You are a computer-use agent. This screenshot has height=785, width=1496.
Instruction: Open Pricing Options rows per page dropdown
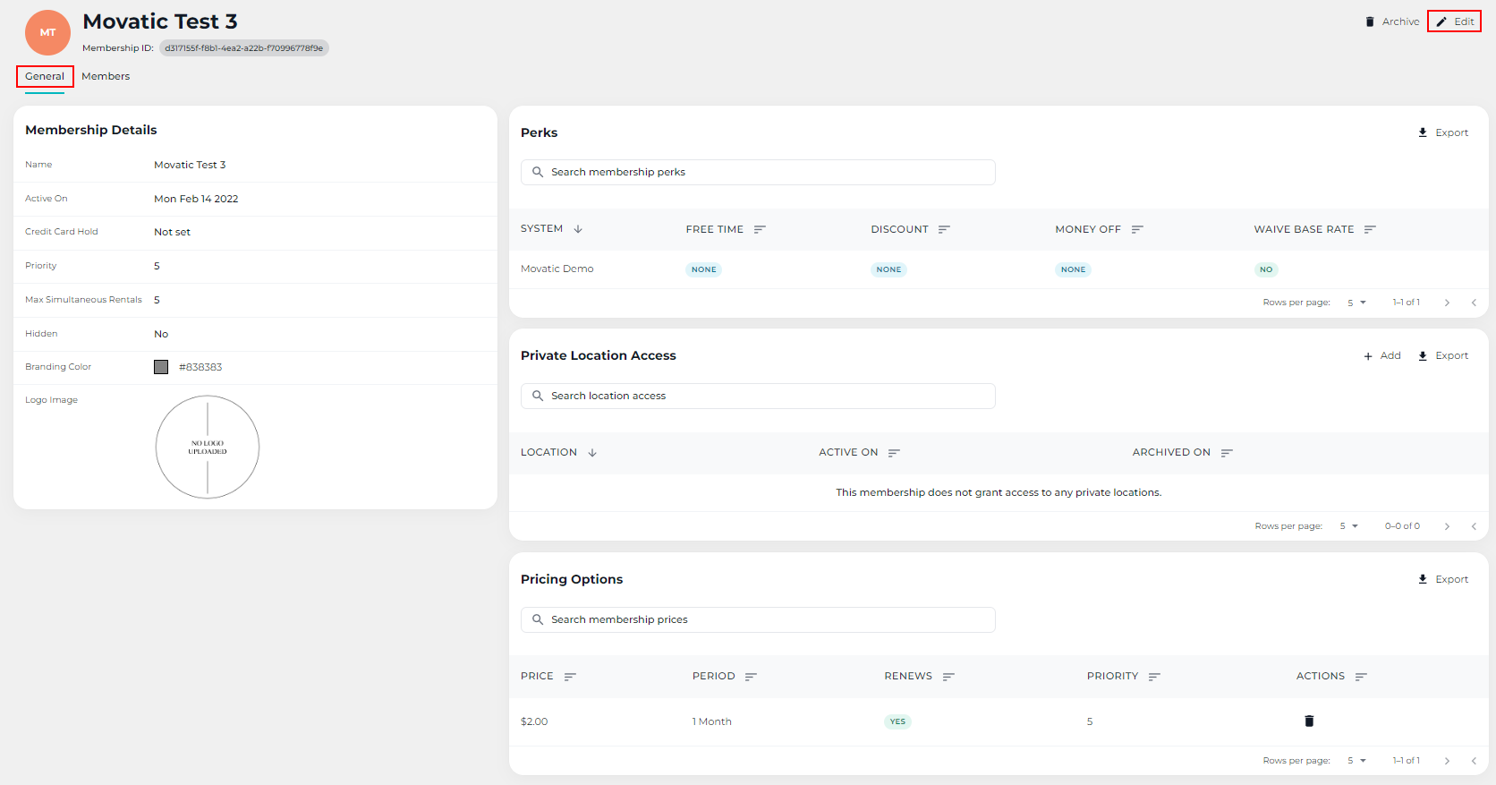[x=1356, y=761]
